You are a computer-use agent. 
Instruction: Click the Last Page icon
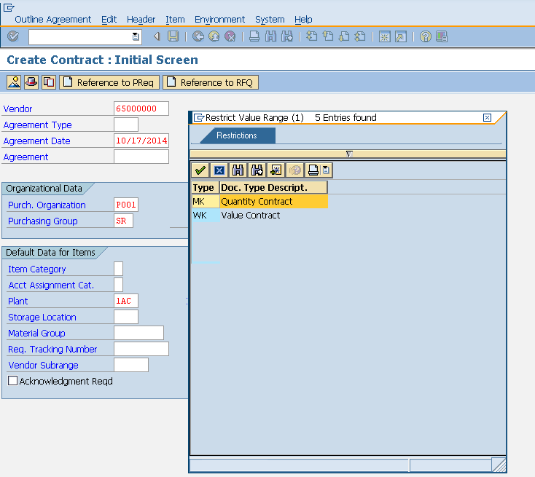(x=360, y=36)
